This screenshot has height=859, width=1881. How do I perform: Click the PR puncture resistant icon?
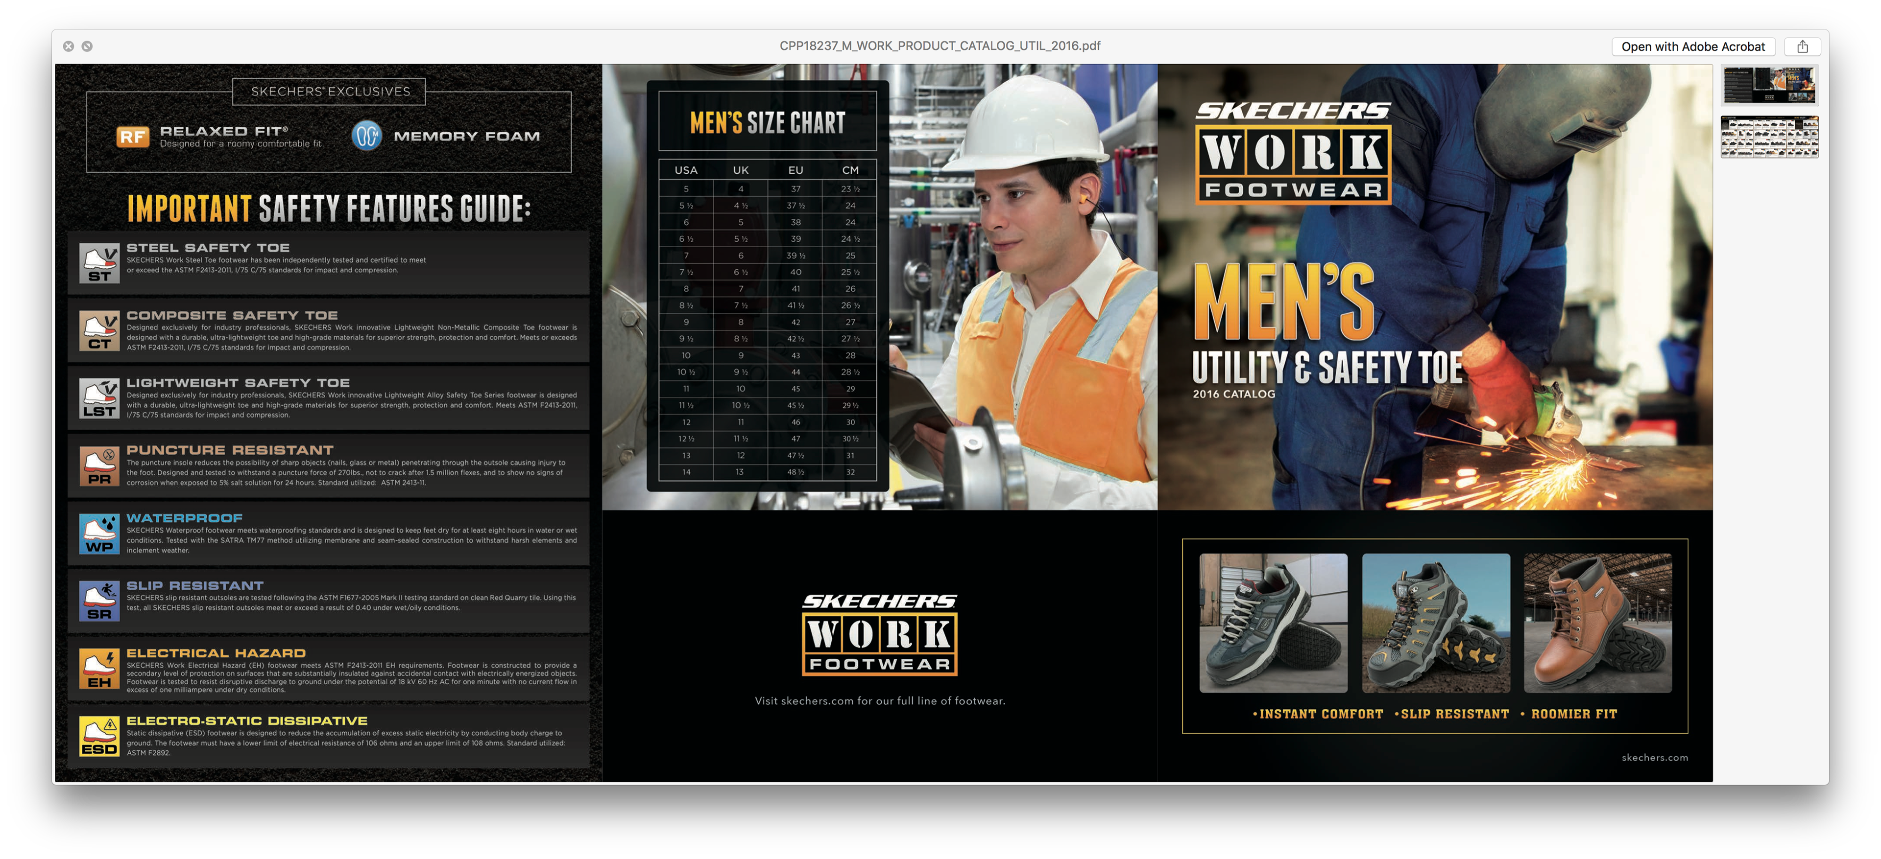tap(99, 466)
